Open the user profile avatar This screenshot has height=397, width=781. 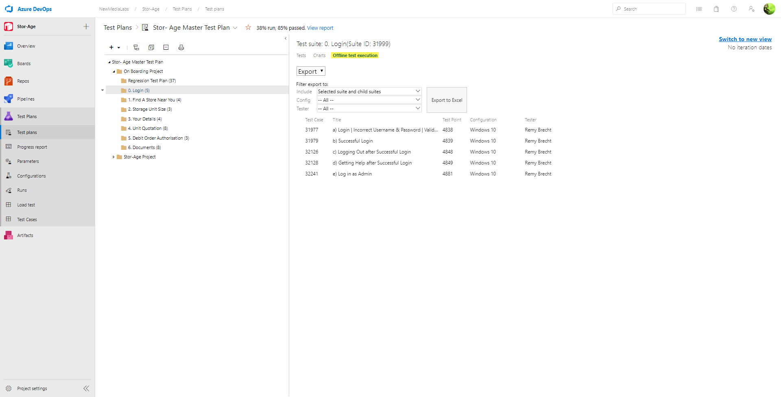tap(769, 9)
